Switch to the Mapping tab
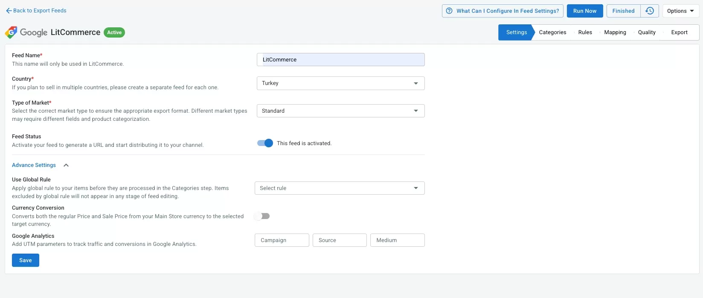The image size is (703, 298). click(x=615, y=32)
